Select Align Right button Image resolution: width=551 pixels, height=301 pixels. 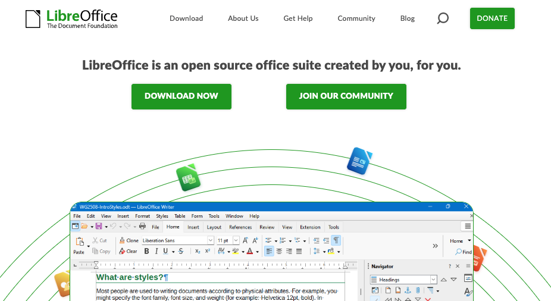tap(289, 251)
